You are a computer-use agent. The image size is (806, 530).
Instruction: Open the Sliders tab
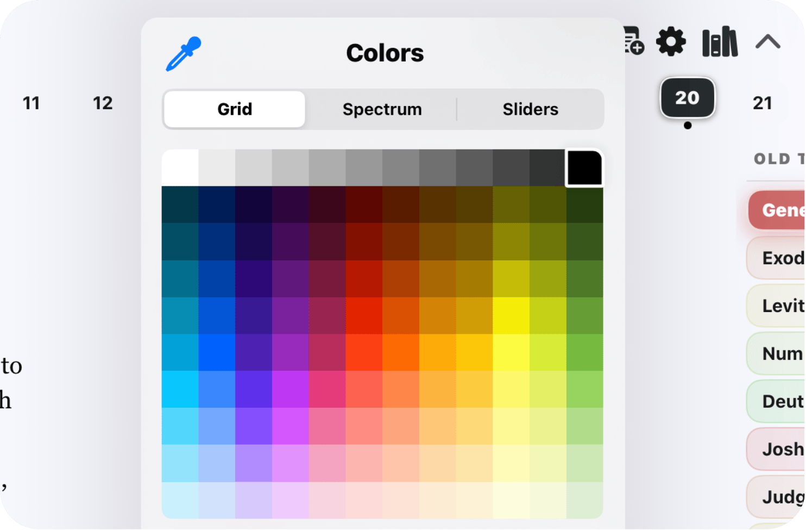point(530,109)
